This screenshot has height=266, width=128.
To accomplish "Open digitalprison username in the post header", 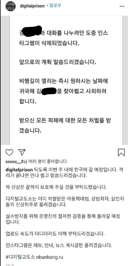I will tap(32, 6).
